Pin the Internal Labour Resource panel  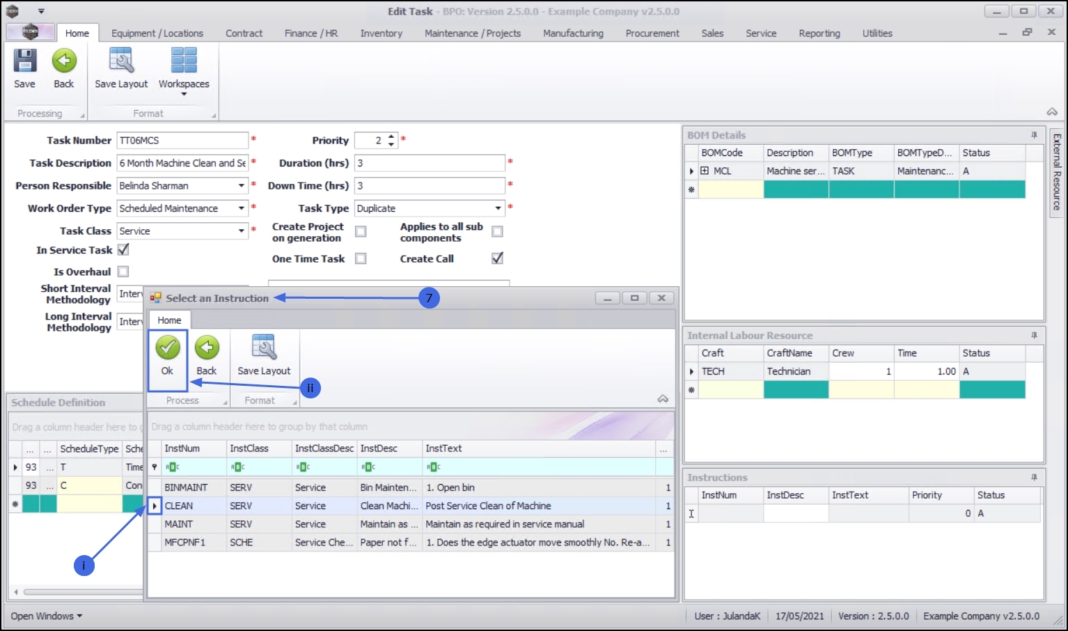coord(1034,336)
